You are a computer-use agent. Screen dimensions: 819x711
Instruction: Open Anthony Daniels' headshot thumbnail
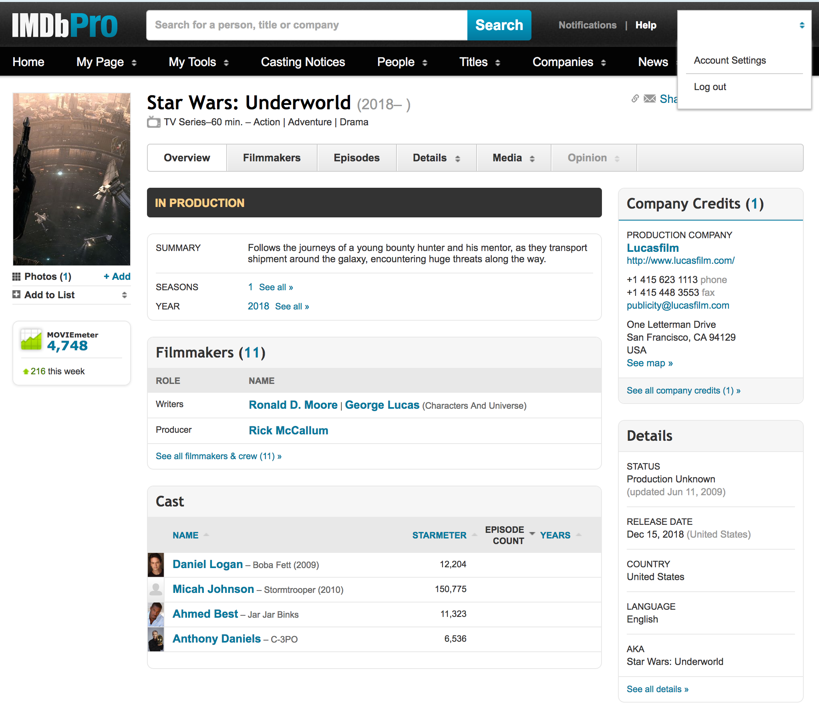(156, 639)
